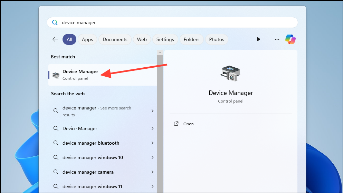Click the 'Best match' heading
Viewport: 343px width, 193px height.
(63, 57)
